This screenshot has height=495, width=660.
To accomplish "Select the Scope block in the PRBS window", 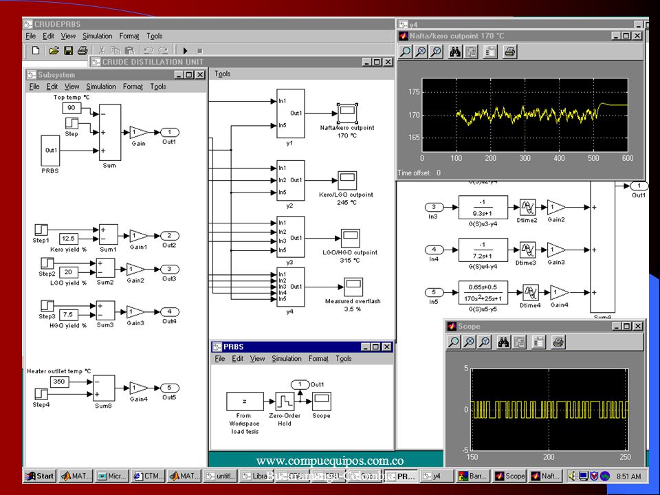I will coord(322,401).
